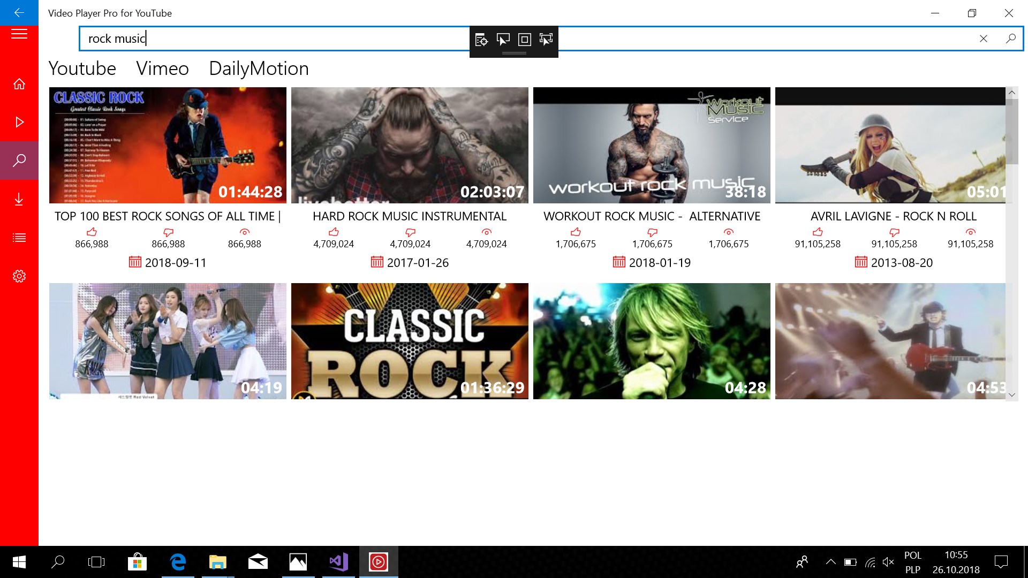1028x578 pixels.
Task: Click title HARD ROCK MUSIC INSTRUMENTAL
Action: tap(410, 216)
